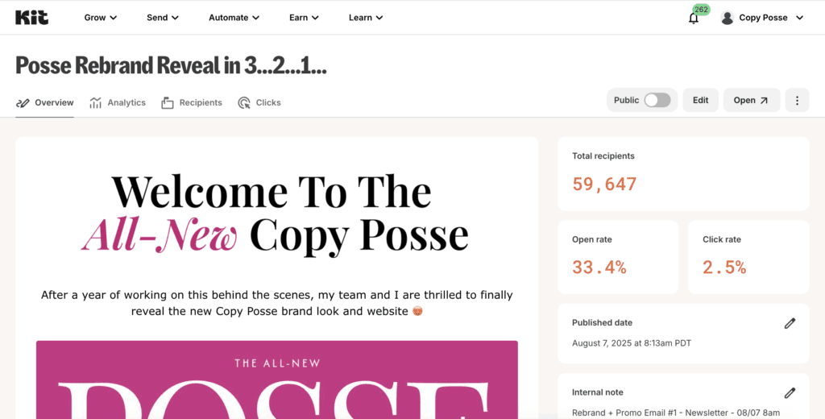Click the 'Welcome To The' email heading

(x=272, y=192)
